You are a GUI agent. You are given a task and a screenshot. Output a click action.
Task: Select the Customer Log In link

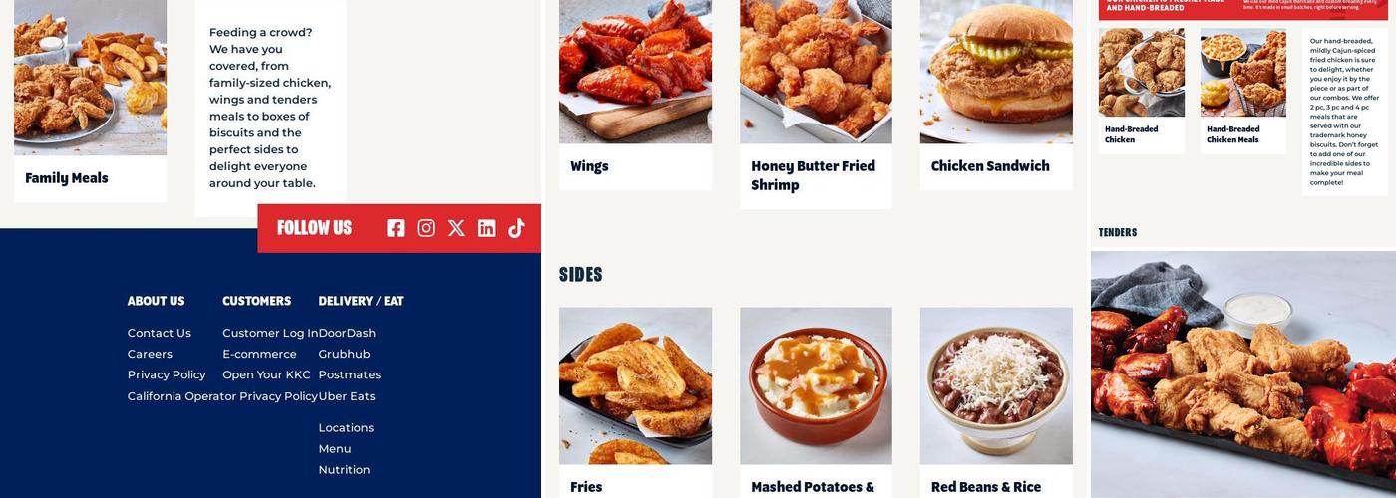click(270, 333)
